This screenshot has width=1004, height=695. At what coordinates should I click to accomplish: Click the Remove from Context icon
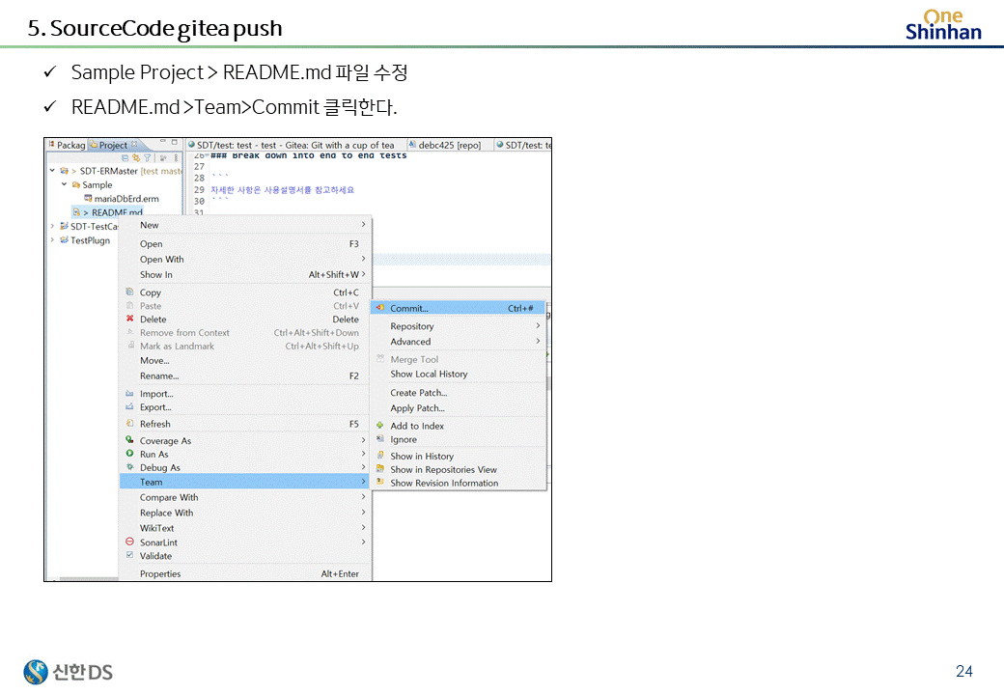130,332
